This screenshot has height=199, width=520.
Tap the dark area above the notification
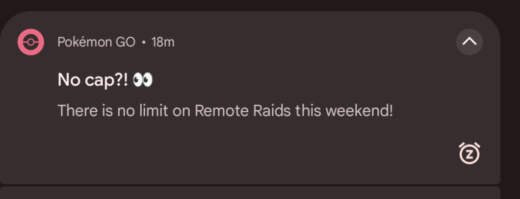coord(250,5)
